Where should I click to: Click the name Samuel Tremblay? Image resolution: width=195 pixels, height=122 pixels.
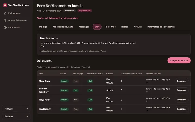coord(44,90)
